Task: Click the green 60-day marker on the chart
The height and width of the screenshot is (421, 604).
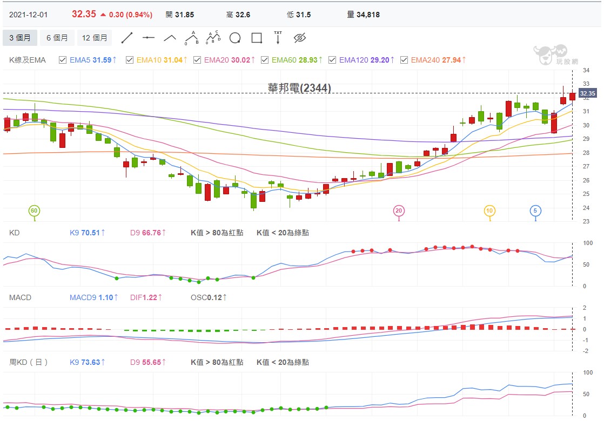Action: pyautogui.click(x=34, y=210)
